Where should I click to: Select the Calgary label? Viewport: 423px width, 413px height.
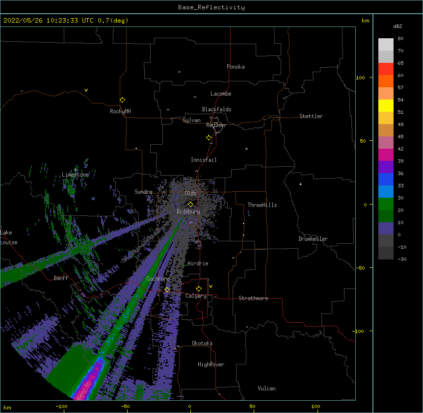pyautogui.click(x=196, y=296)
